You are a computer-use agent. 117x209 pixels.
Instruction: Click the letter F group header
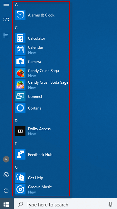tap(16, 144)
